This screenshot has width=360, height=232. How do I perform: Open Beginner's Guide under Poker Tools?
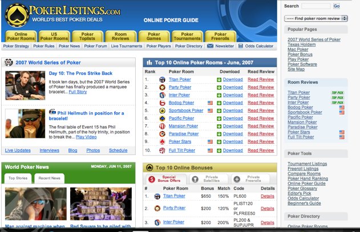coord(304,203)
